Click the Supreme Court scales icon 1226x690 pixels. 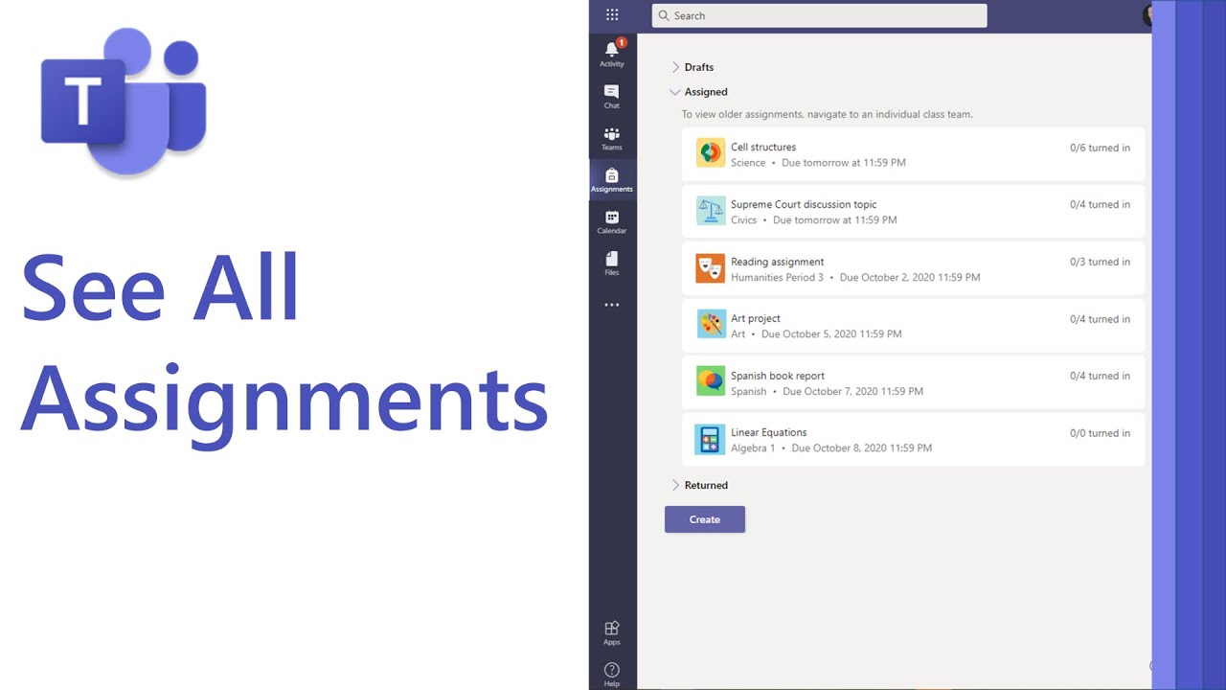point(711,211)
